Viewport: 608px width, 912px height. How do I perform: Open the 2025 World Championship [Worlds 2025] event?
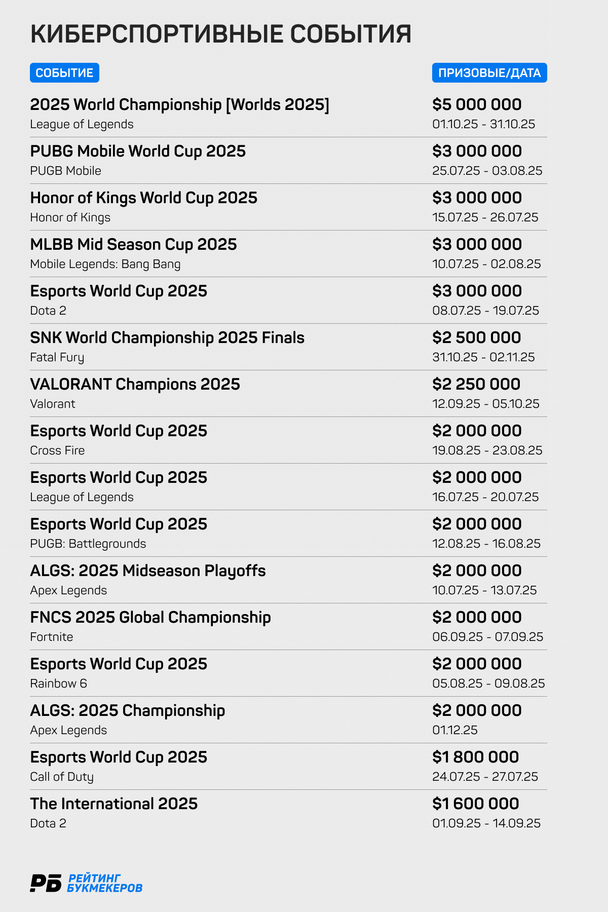pyautogui.click(x=179, y=105)
